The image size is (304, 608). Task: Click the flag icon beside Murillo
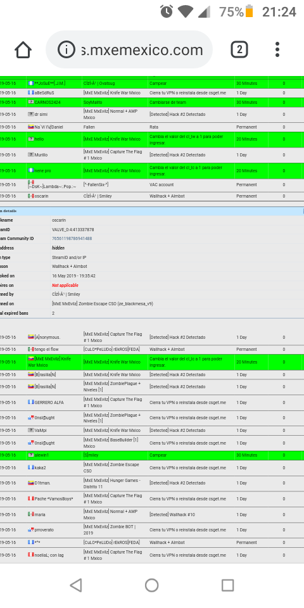(31, 155)
